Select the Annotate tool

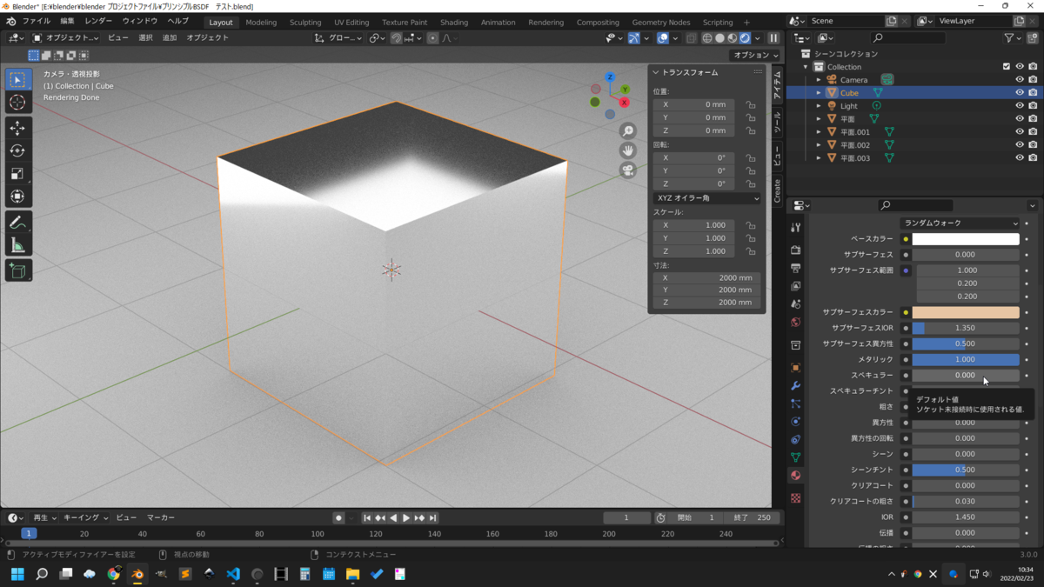click(x=17, y=223)
